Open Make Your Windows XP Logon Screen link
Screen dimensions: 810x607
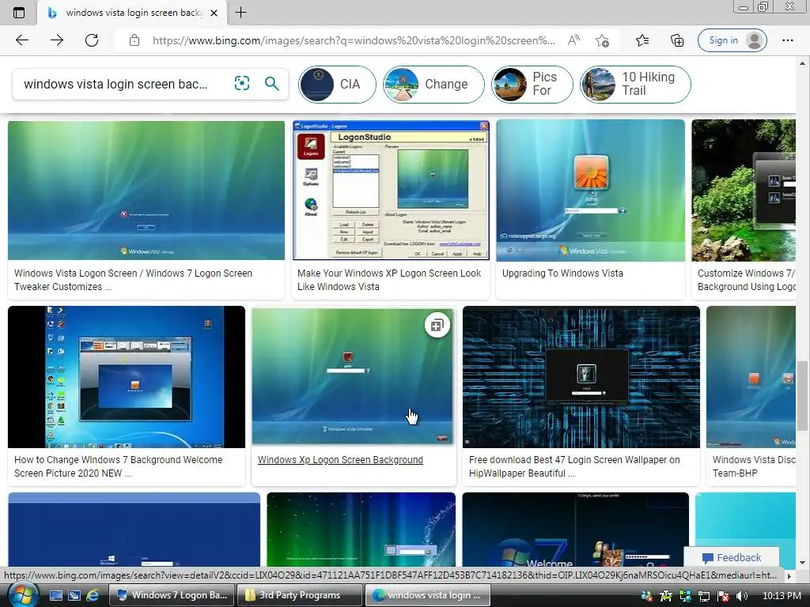(389, 280)
